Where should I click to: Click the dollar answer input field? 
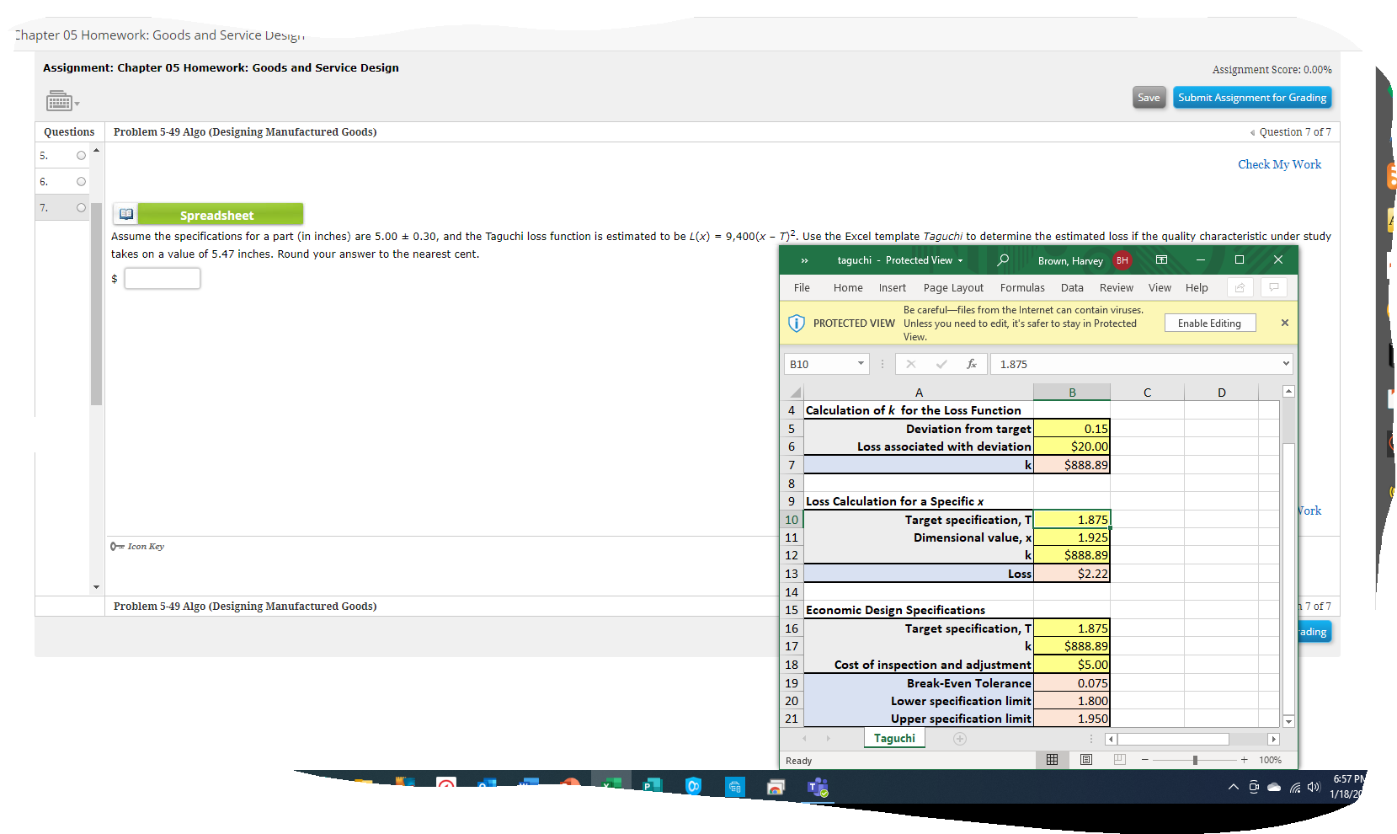coord(163,278)
